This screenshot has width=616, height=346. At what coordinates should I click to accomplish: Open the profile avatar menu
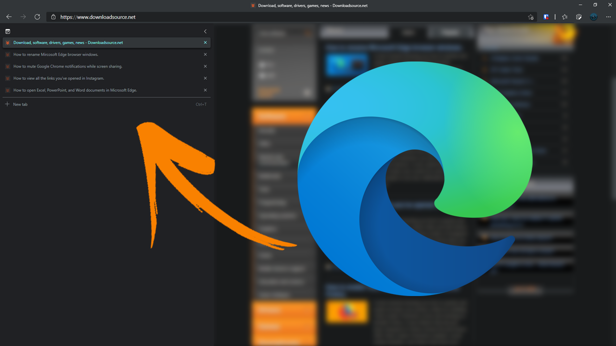(594, 17)
